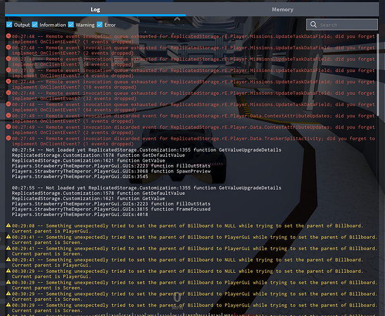Focus the Search input field
This screenshot has height=316, width=385.
342,25
